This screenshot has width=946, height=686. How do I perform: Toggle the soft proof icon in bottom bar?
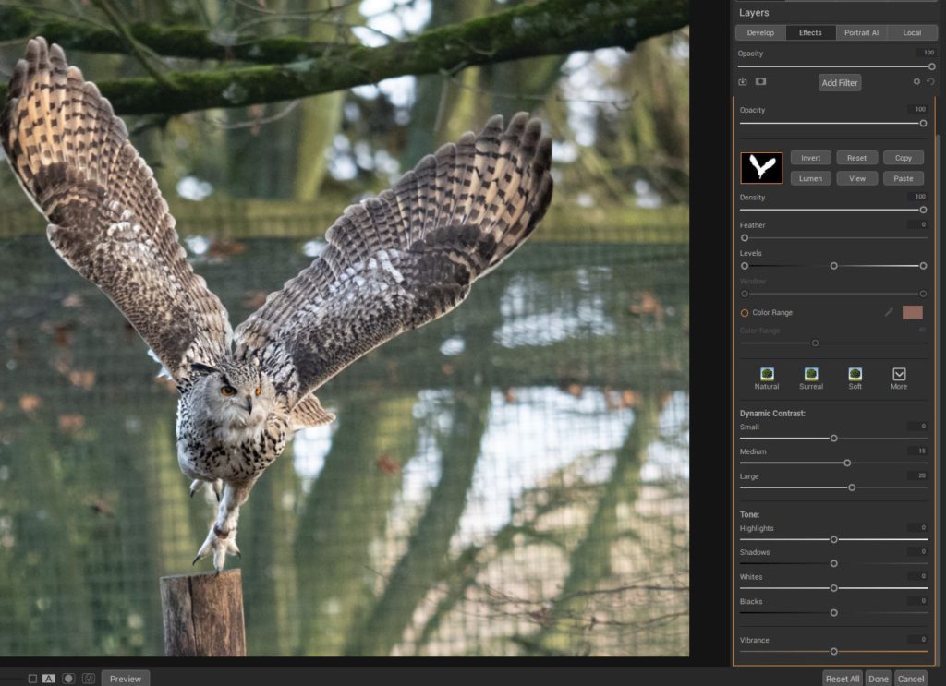68,678
